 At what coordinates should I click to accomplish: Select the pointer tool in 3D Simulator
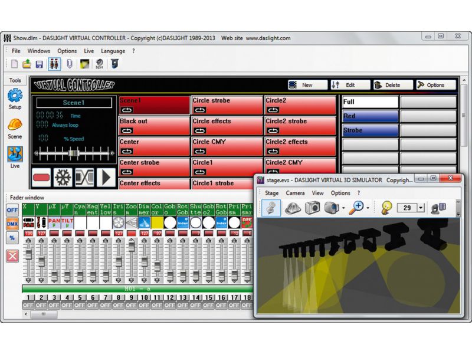(x=271, y=208)
